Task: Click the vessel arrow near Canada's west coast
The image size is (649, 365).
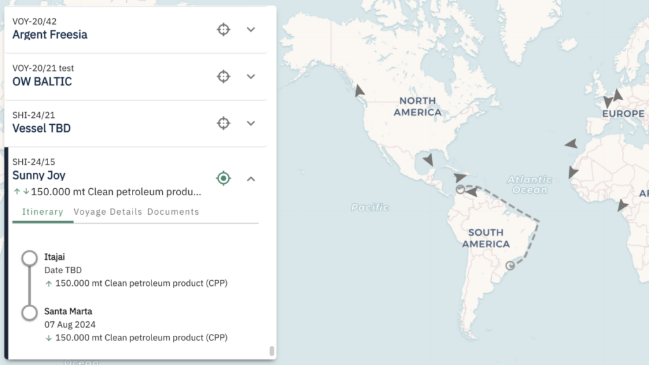Action: click(x=359, y=91)
